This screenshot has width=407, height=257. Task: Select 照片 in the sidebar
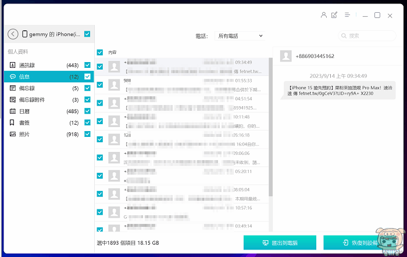pyautogui.click(x=49, y=134)
